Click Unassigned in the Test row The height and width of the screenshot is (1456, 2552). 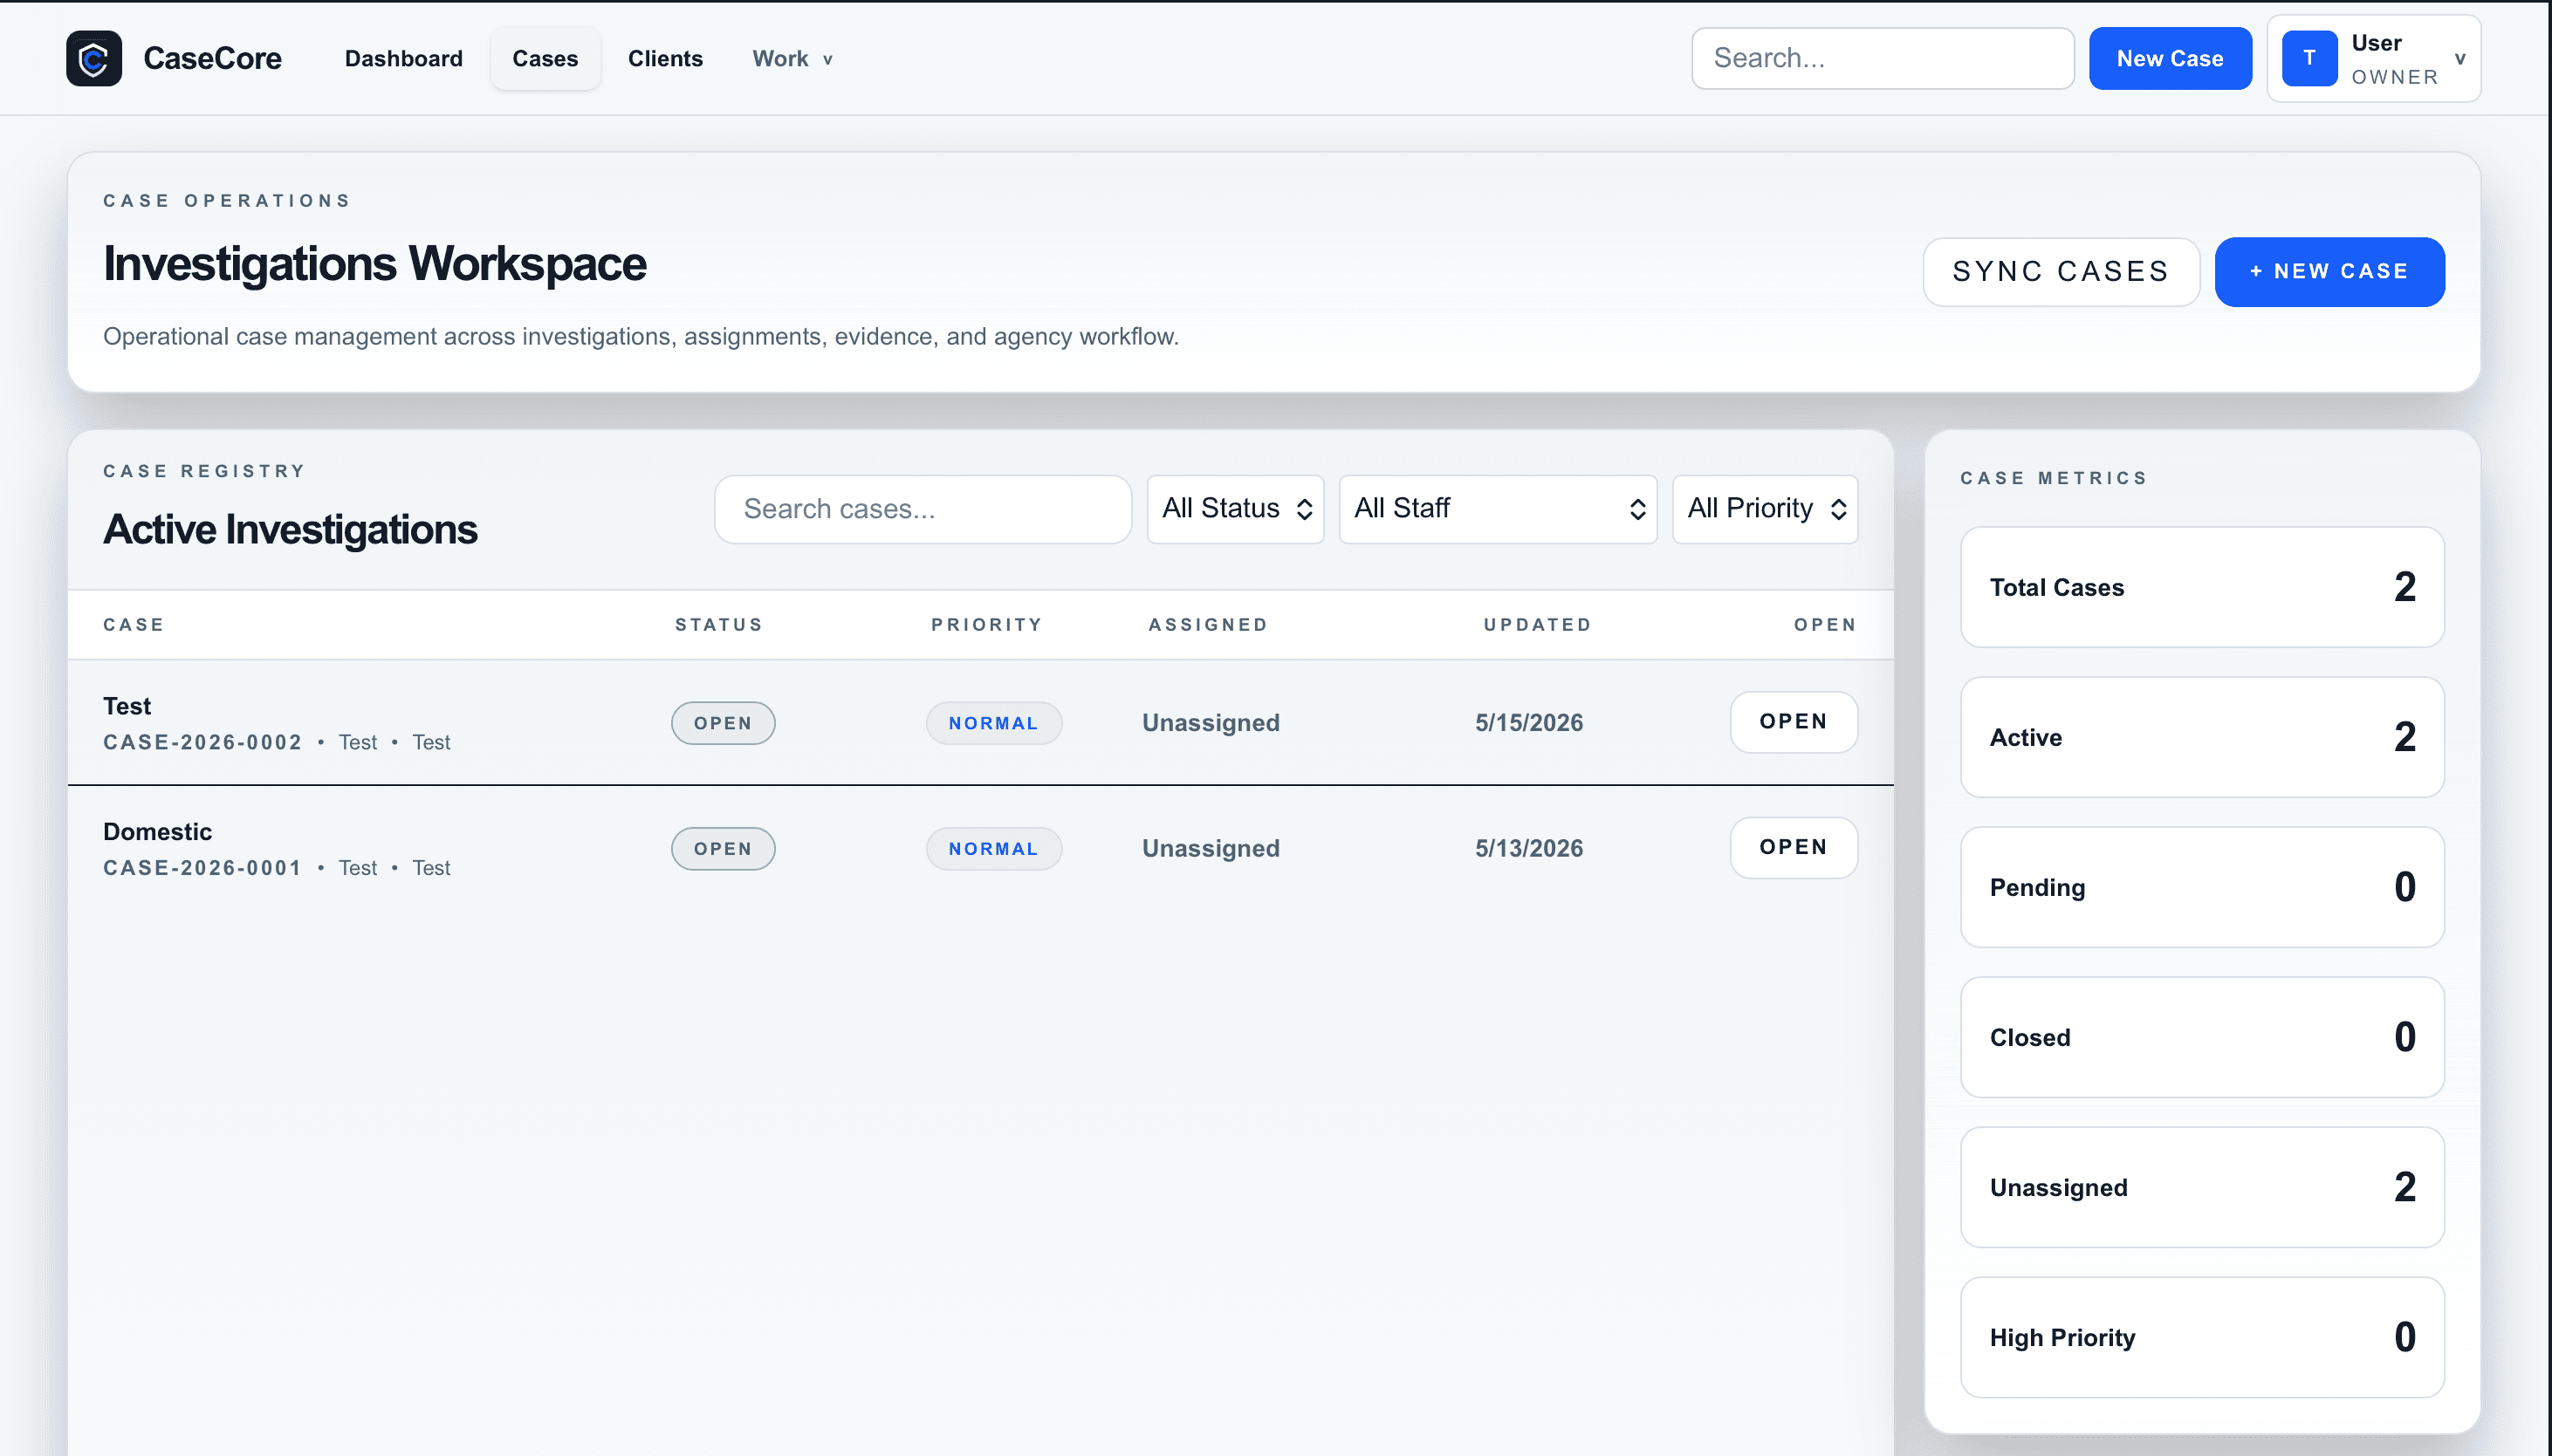click(x=1211, y=723)
